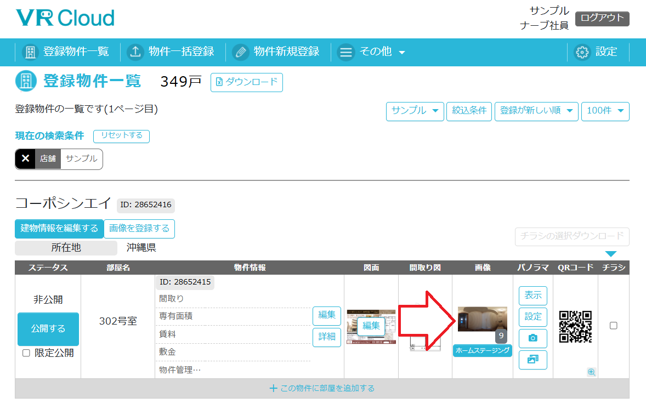Enable the 限定公開 checkbox
The height and width of the screenshot is (409, 646).
tap(26, 353)
